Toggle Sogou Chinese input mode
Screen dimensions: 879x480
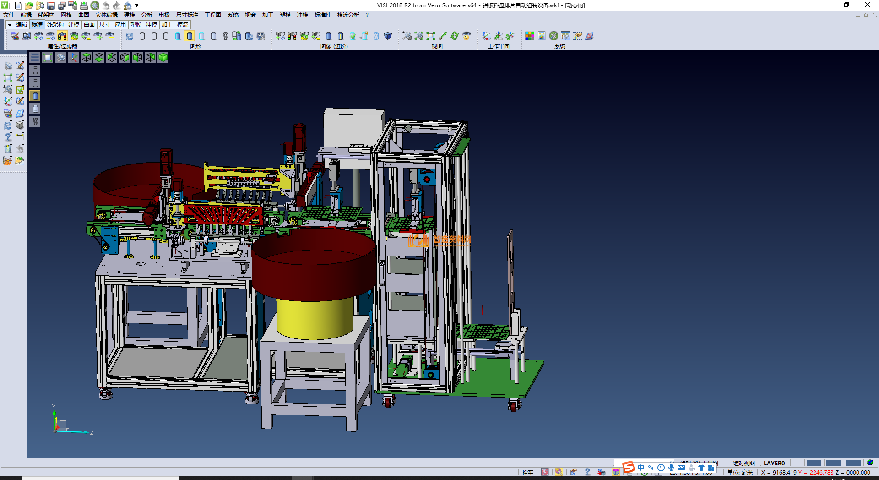point(641,468)
